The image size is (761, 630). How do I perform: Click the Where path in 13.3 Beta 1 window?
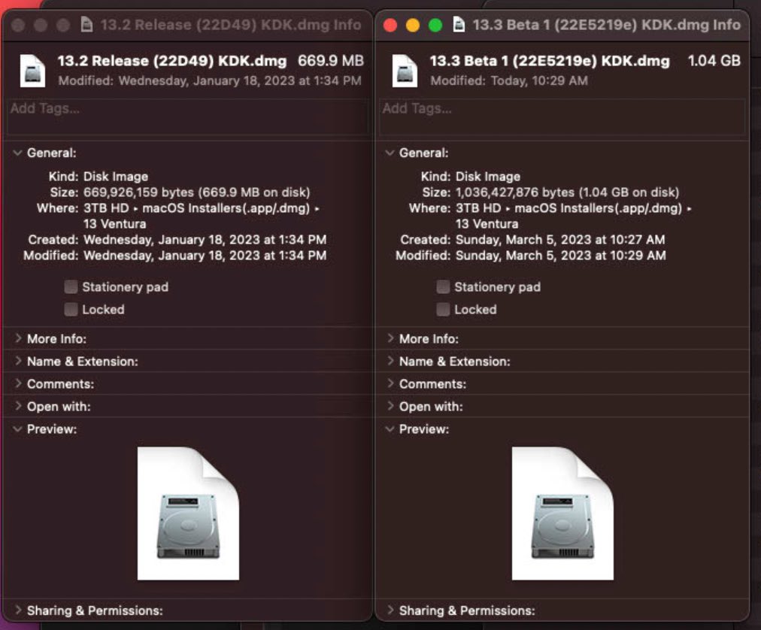(x=574, y=216)
